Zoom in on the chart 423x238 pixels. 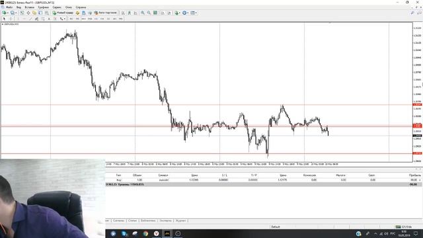click(x=143, y=13)
